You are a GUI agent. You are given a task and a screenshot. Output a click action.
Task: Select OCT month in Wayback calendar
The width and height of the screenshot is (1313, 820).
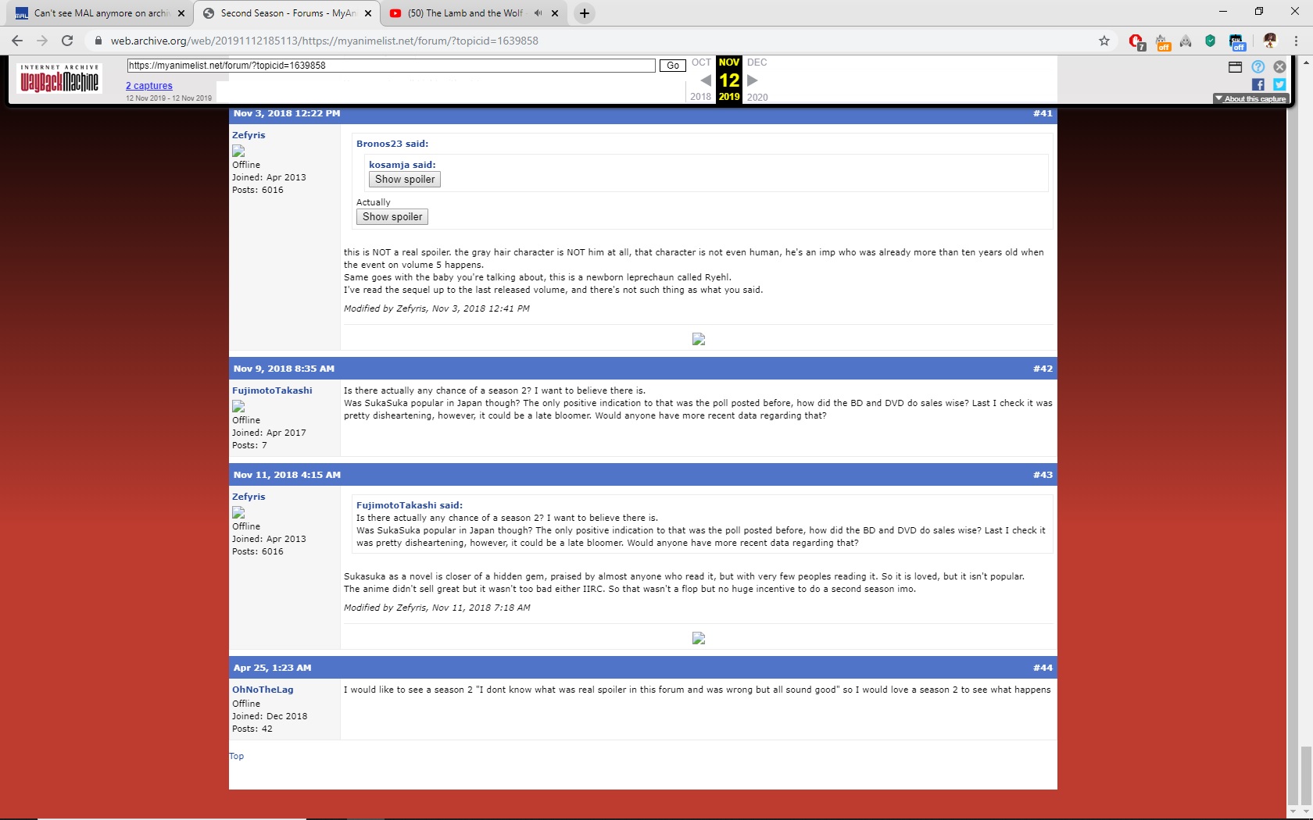701,62
